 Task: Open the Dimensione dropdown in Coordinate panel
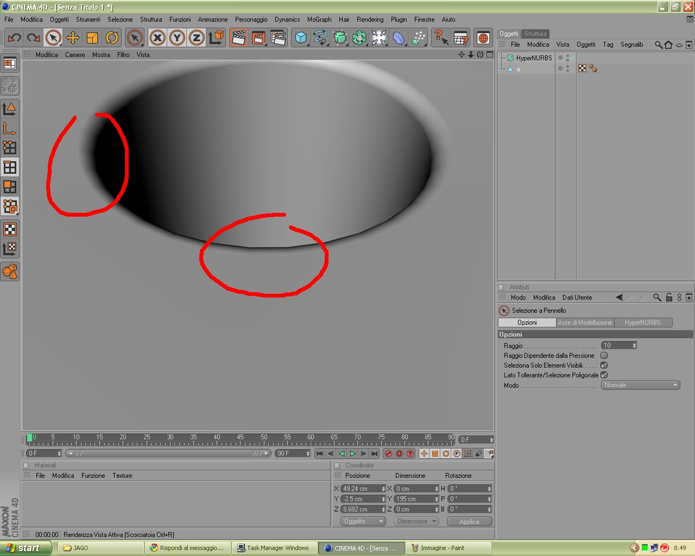[416, 521]
